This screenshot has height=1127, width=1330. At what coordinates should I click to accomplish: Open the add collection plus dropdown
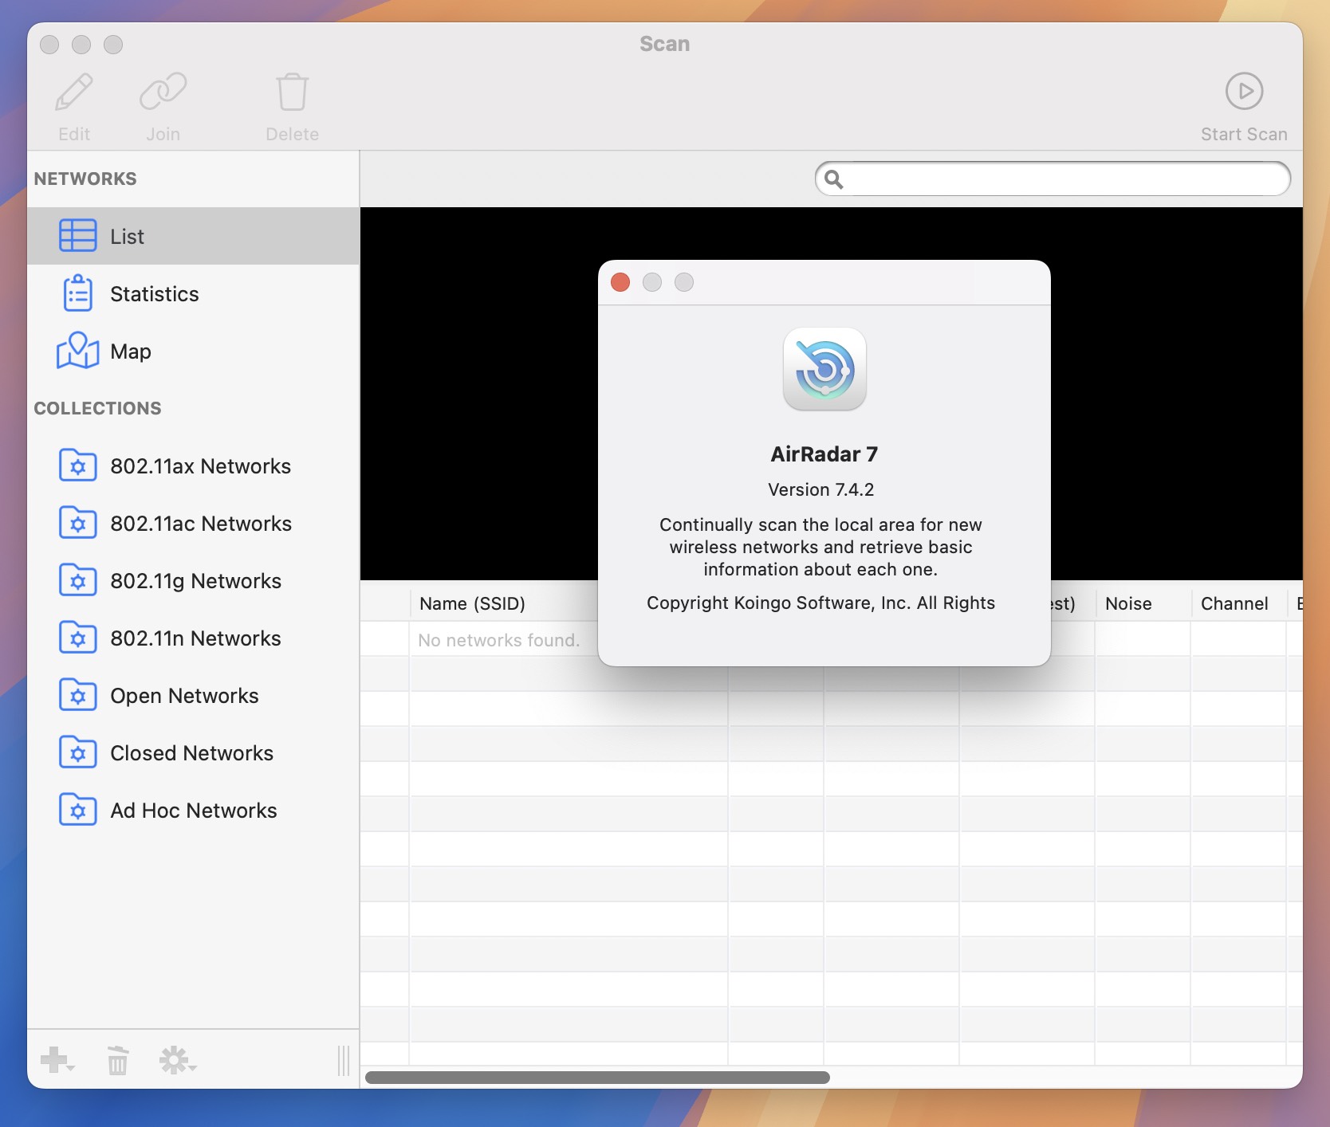click(x=57, y=1060)
